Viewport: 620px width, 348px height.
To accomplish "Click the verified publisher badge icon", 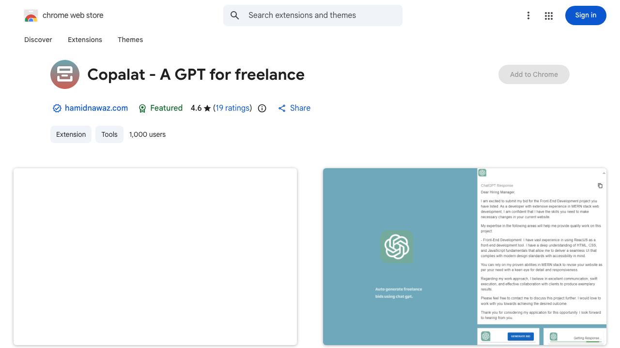I will point(57,108).
